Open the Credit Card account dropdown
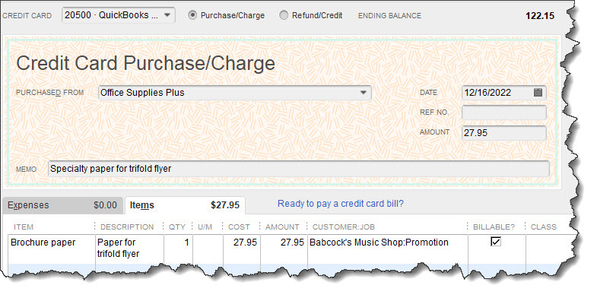This screenshot has width=597, height=298. pyautogui.click(x=119, y=15)
